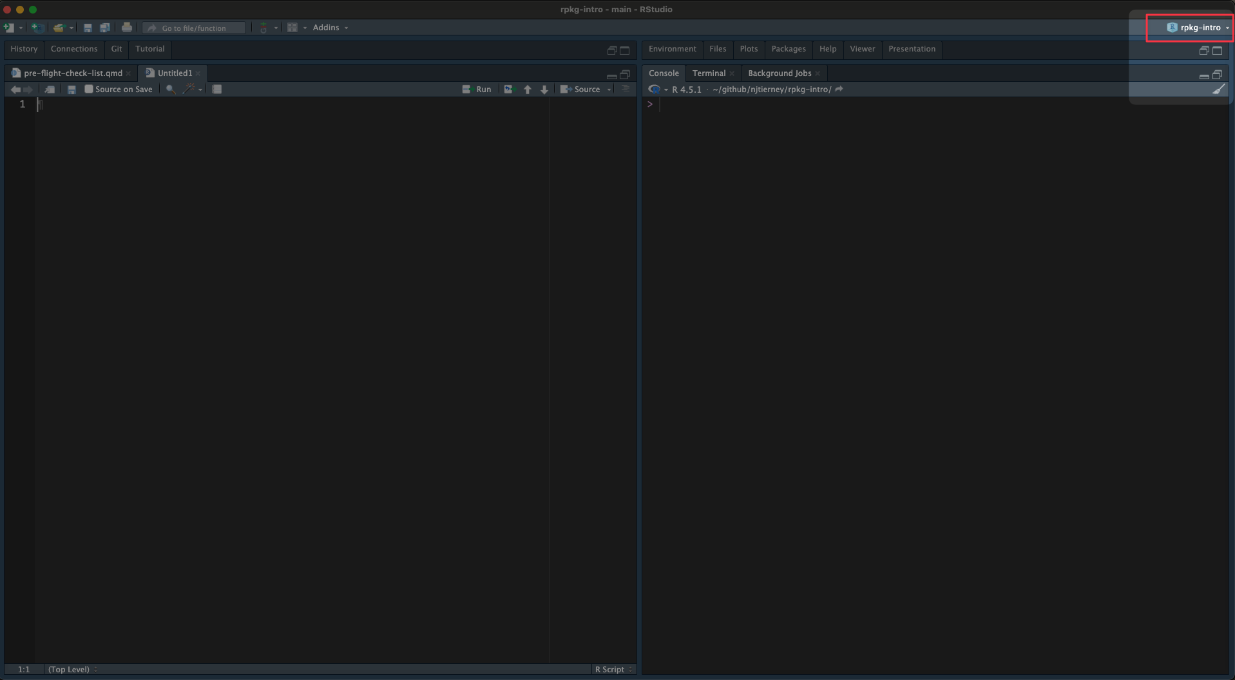This screenshot has height=680, width=1235.
Task: Click the Compile Report notebook icon
Action: click(217, 90)
